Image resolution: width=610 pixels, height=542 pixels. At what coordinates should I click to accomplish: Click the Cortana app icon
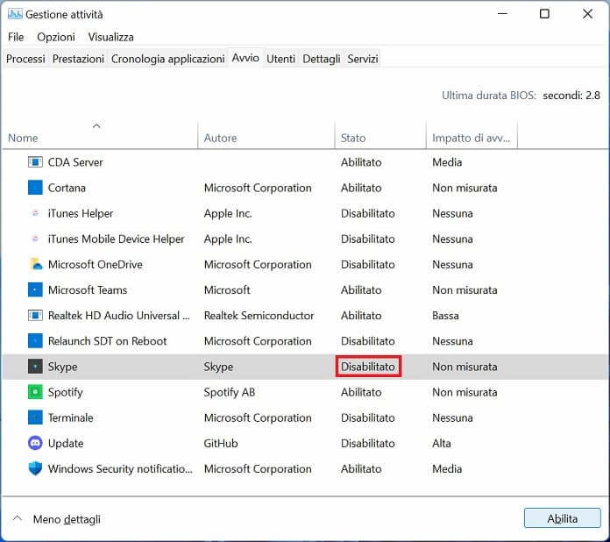click(35, 188)
